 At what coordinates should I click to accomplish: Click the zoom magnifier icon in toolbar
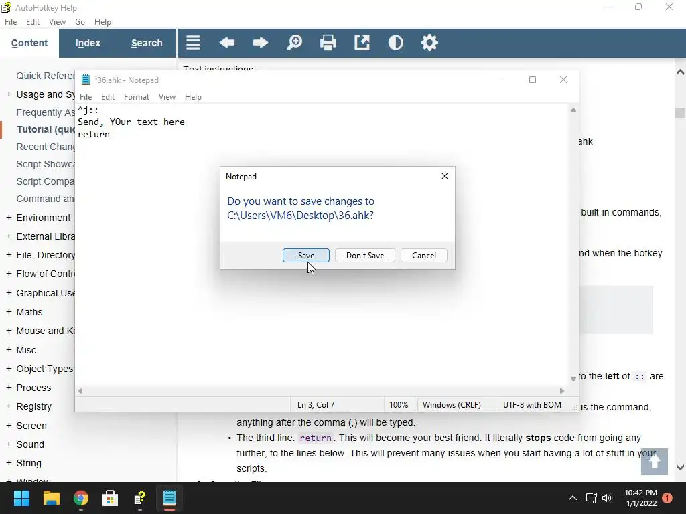295,43
